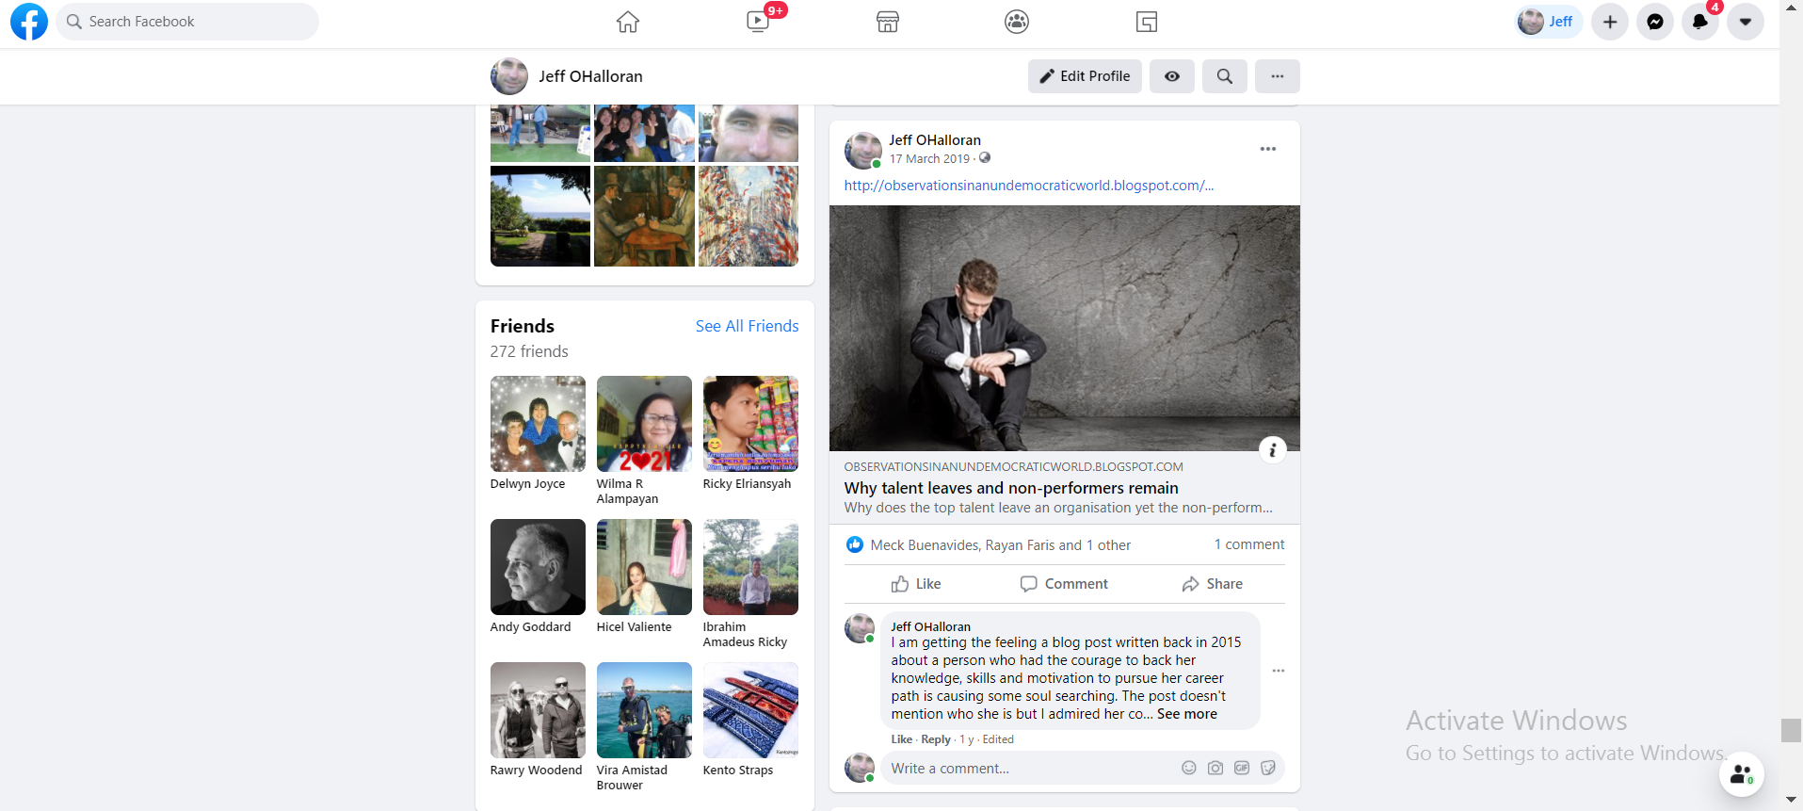Open Messenger from the top bar
The width and height of the screenshot is (1803, 811).
pos(1654,22)
